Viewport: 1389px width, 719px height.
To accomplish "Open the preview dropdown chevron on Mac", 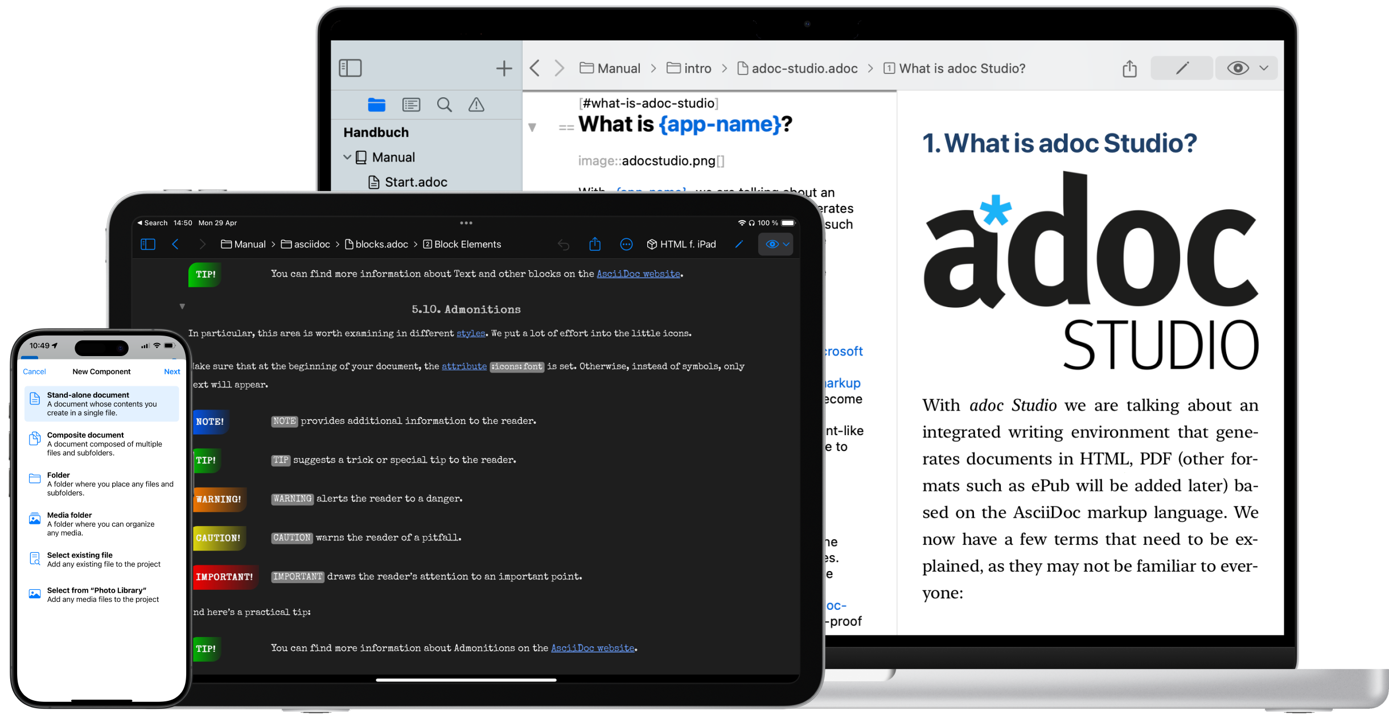I will coord(1264,68).
